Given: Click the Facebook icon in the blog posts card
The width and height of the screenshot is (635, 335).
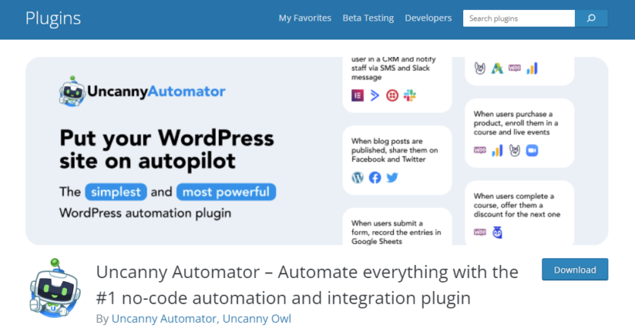Looking at the screenshot, I should click(x=375, y=178).
